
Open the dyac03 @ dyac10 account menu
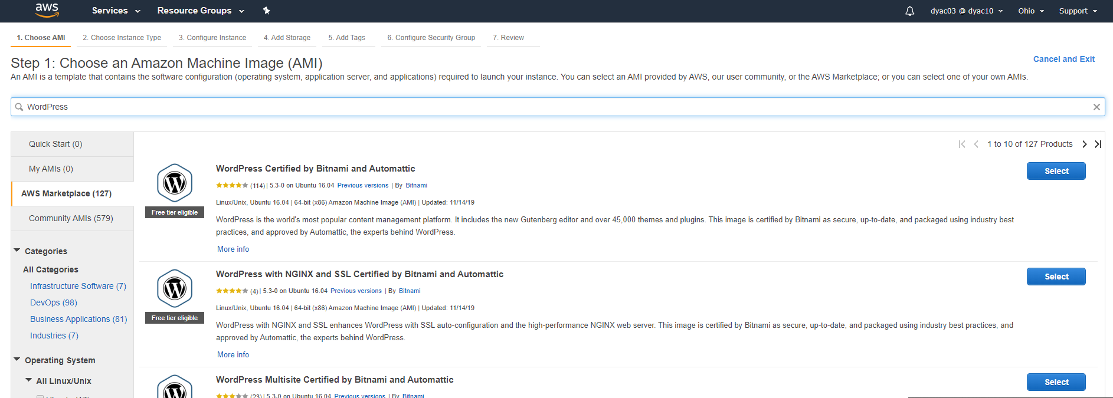(x=967, y=11)
